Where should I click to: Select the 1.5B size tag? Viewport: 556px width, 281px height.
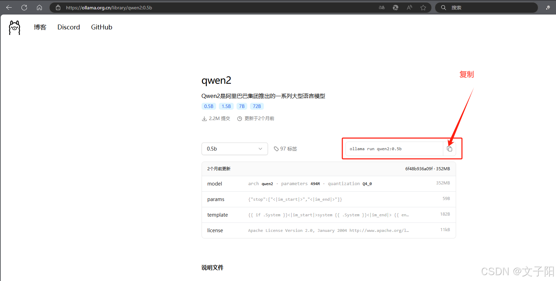(226, 106)
